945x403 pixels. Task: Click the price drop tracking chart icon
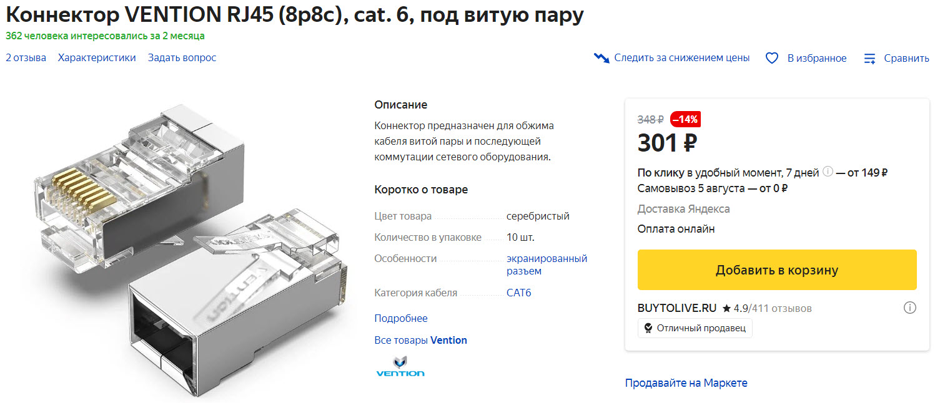coord(601,58)
